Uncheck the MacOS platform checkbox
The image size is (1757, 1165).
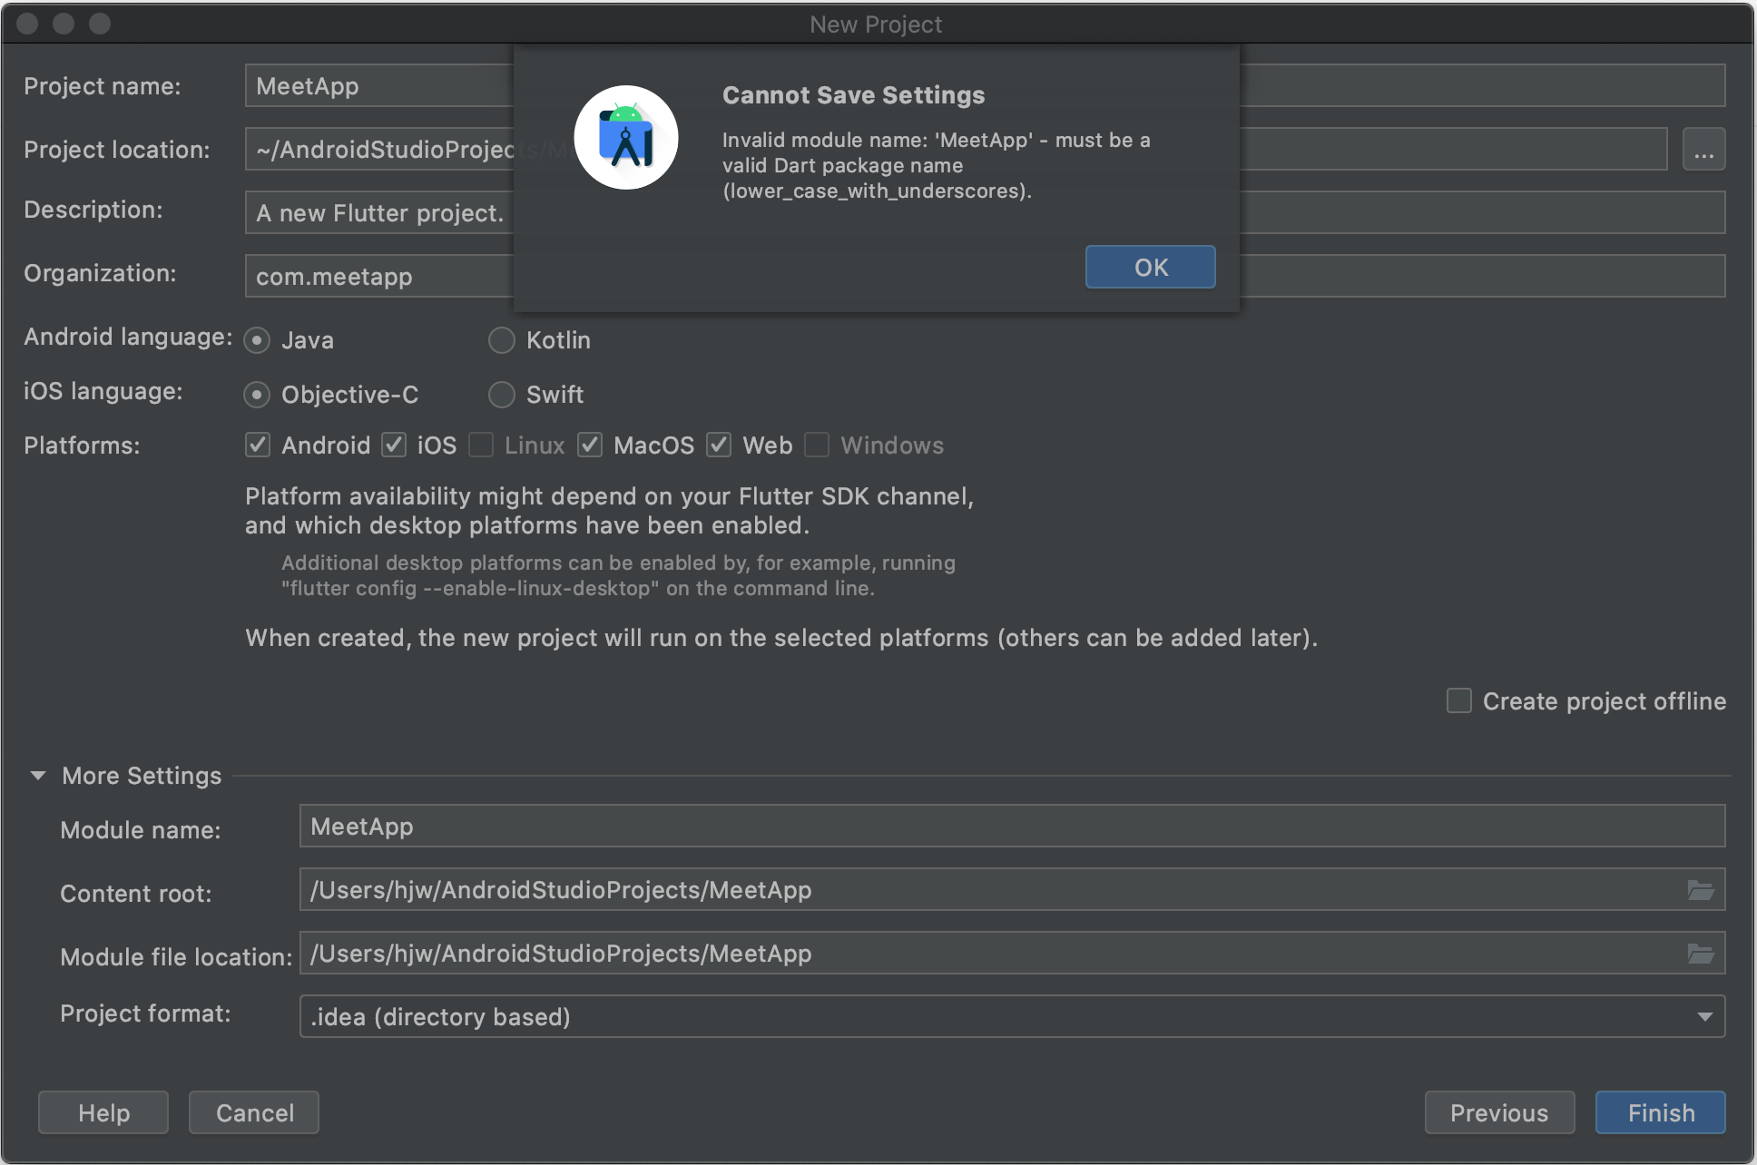[590, 445]
